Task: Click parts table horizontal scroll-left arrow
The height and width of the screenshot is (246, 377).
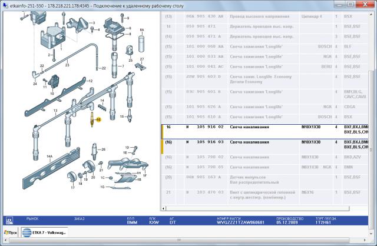Action: [163, 208]
